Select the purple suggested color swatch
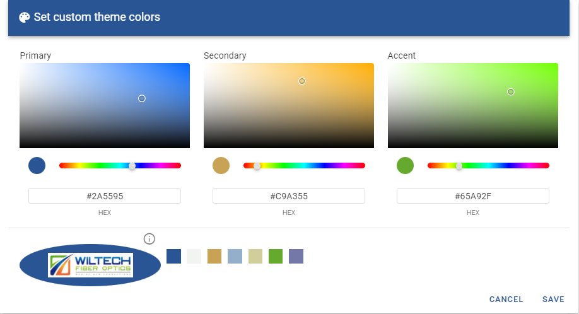This screenshot has height=314, width=579. pos(296,256)
